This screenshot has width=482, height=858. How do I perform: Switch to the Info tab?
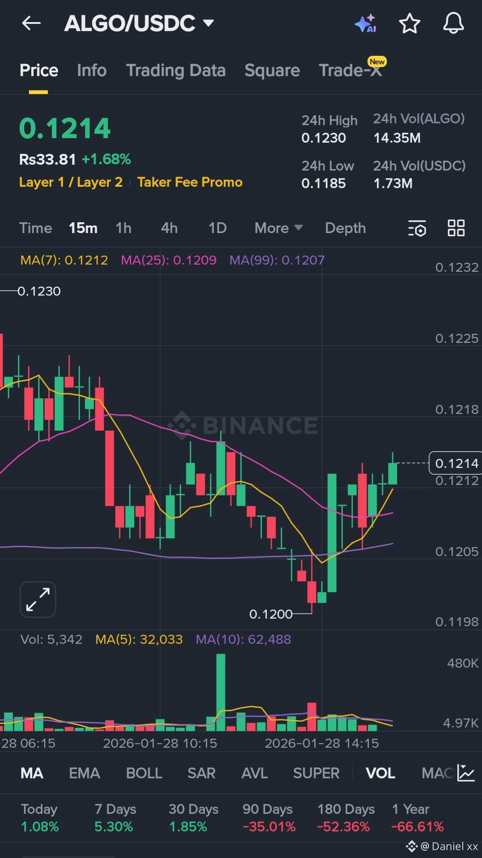[92, 70]
